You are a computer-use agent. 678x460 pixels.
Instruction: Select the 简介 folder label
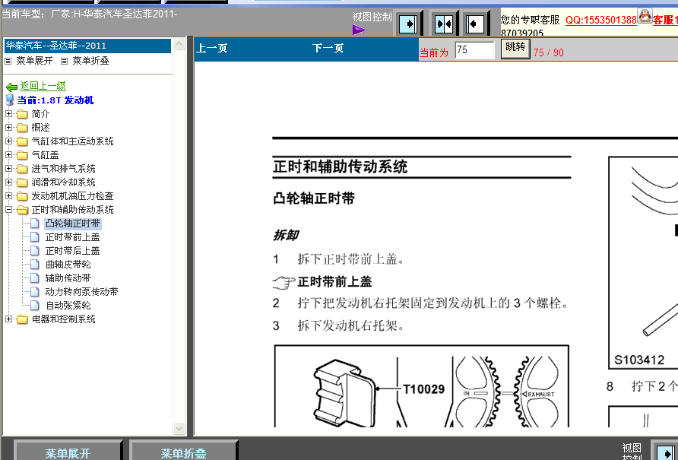pyautogui.click(x=40, y=114)
